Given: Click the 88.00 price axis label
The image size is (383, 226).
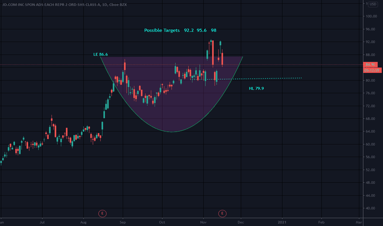Looking at the screenshot, I should (370, 55).
